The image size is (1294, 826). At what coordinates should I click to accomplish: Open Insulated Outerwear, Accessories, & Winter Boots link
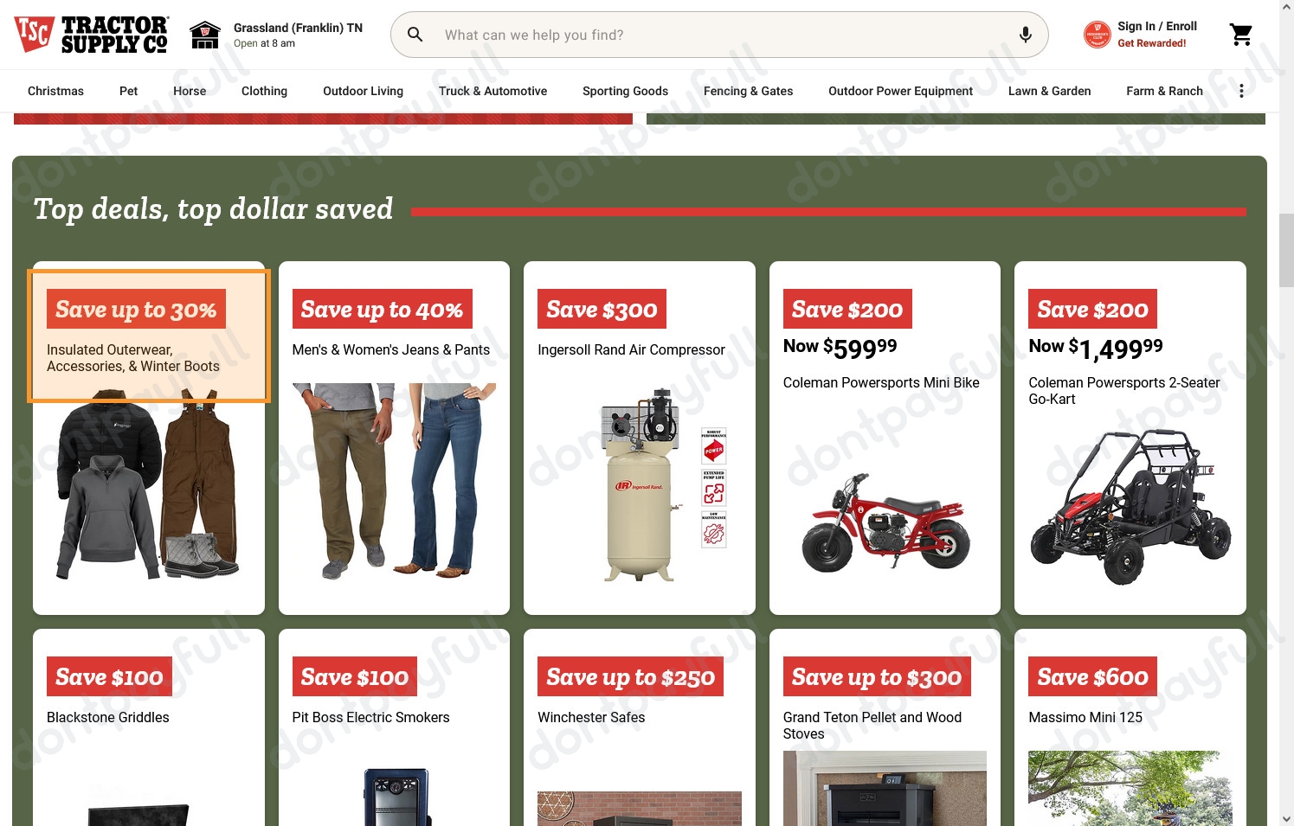(133, 358)
